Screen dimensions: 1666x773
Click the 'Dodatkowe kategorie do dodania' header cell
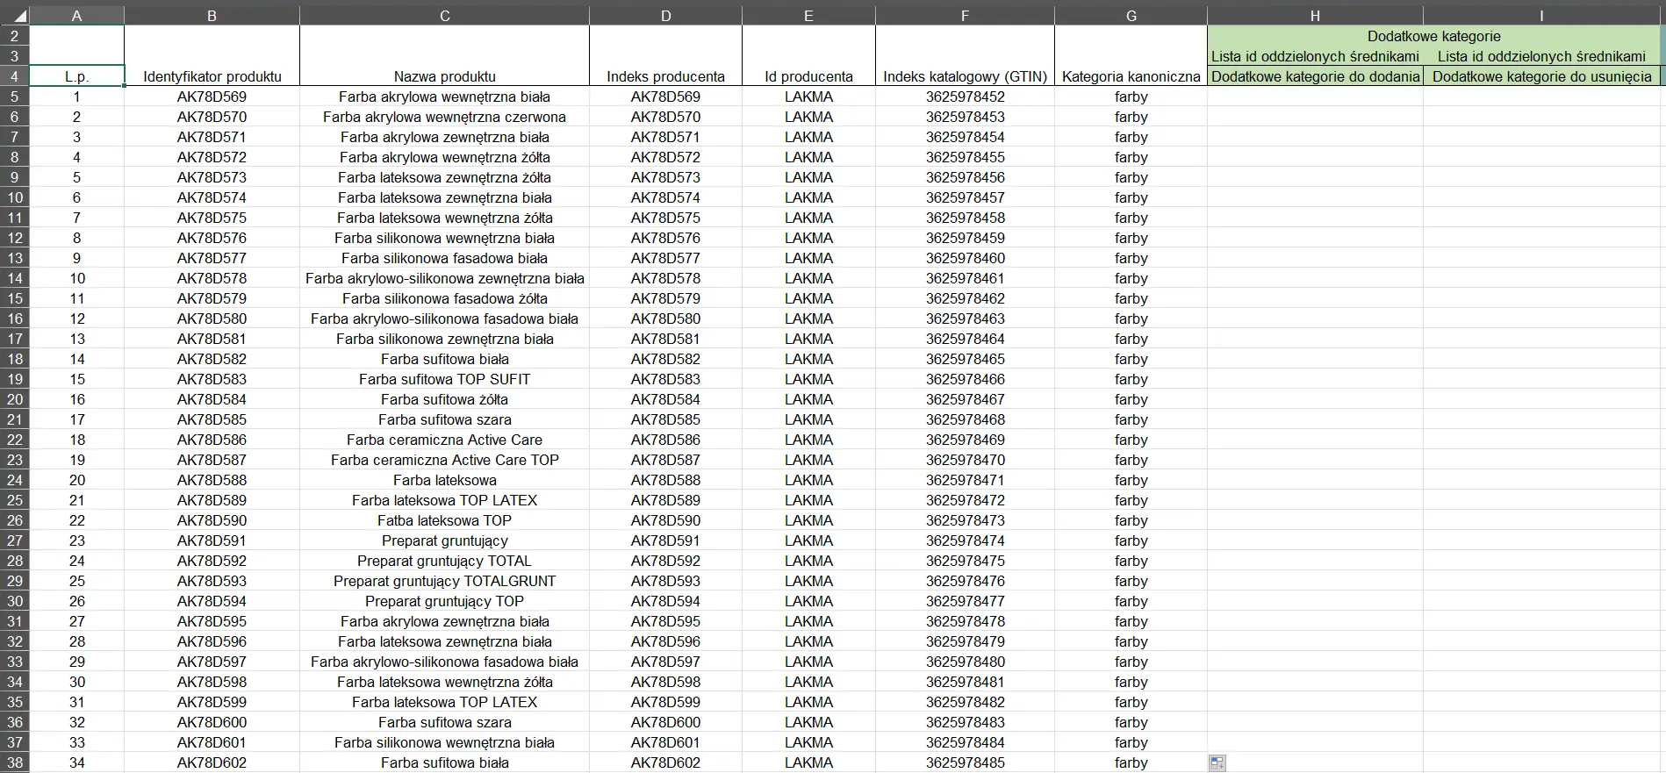[1315, 76]
